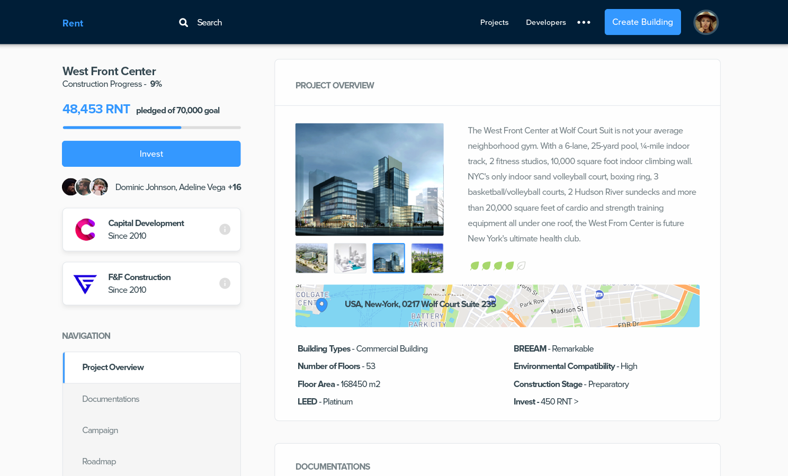Select Campaign in navigation
Image resolution: width=788 pixels, height=476 pixels.
pos(151,430)
